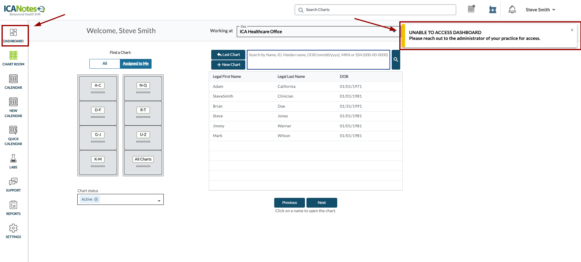Open the All Charts drawer
Viewport: 581px width, 262px height.
pos(143,162)
